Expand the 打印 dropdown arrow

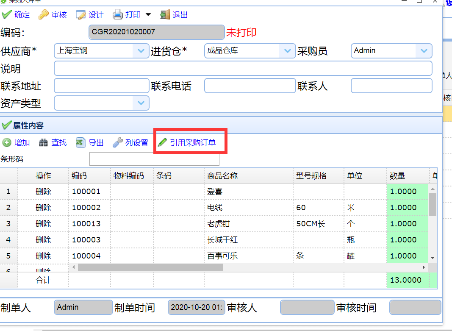(148, 15)
